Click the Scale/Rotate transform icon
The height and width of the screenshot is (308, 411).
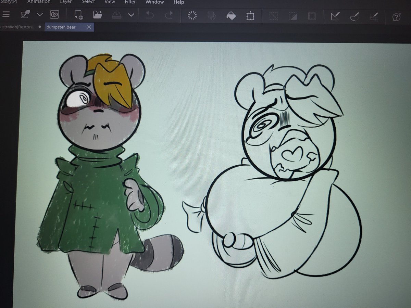[x=250, y=16]
